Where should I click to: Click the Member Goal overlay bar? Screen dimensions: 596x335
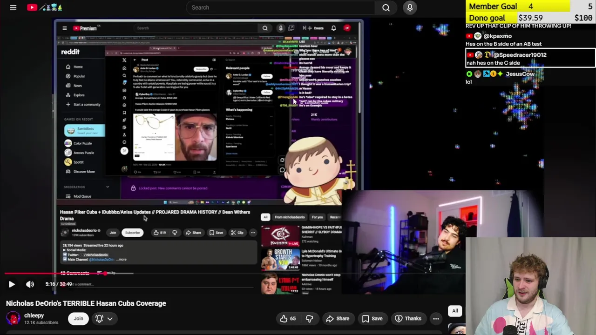click(x=530, y=6)
